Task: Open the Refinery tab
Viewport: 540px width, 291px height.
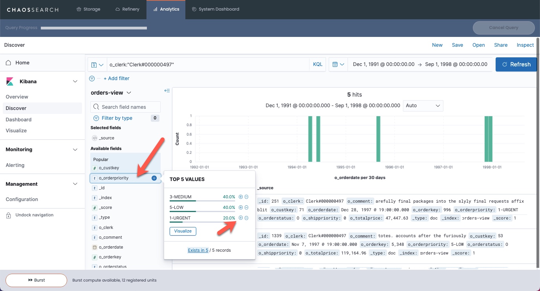Action: (127, 9)
